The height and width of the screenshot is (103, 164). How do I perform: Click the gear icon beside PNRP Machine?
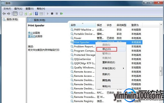click(x=72, y=30)
